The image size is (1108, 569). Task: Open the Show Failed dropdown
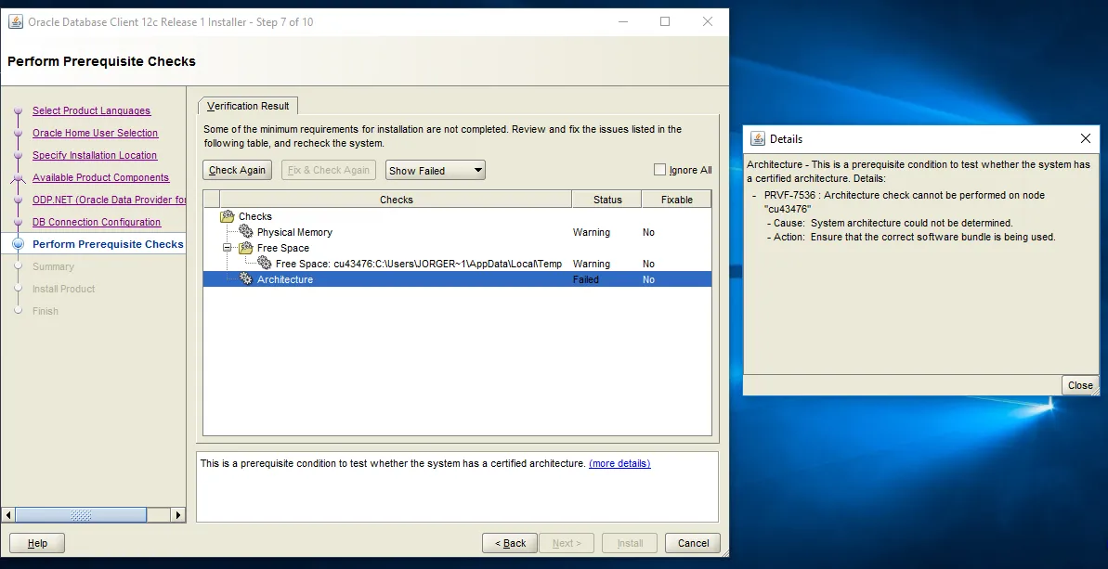click(x=436, y=170)
